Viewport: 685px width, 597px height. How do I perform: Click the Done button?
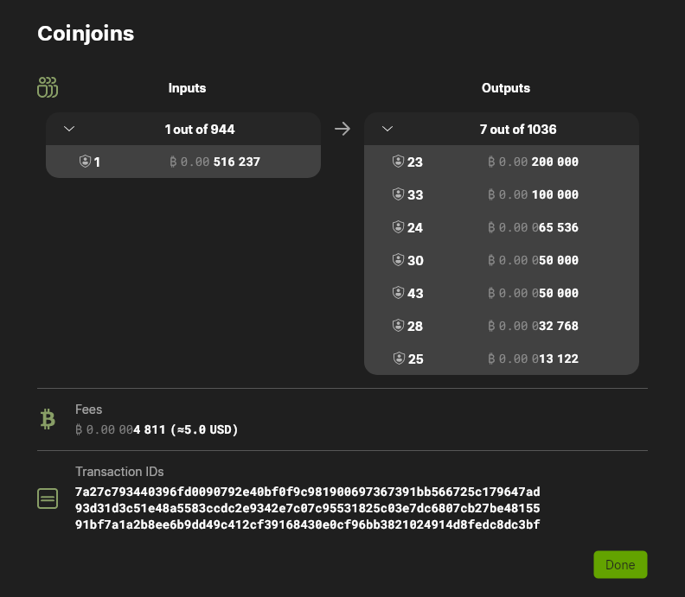click(620, 565)
